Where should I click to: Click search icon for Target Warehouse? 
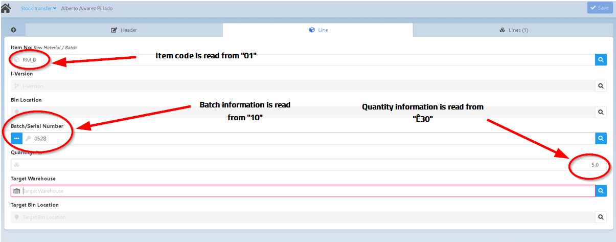pyautogui.click(x=601, y=191)
